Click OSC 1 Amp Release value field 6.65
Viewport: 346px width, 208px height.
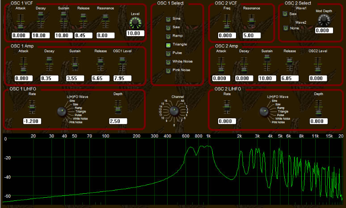point(101,78)
